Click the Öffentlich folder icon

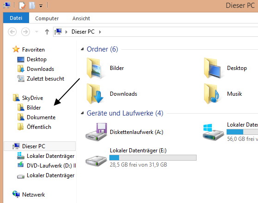click(x=21, y=127)
